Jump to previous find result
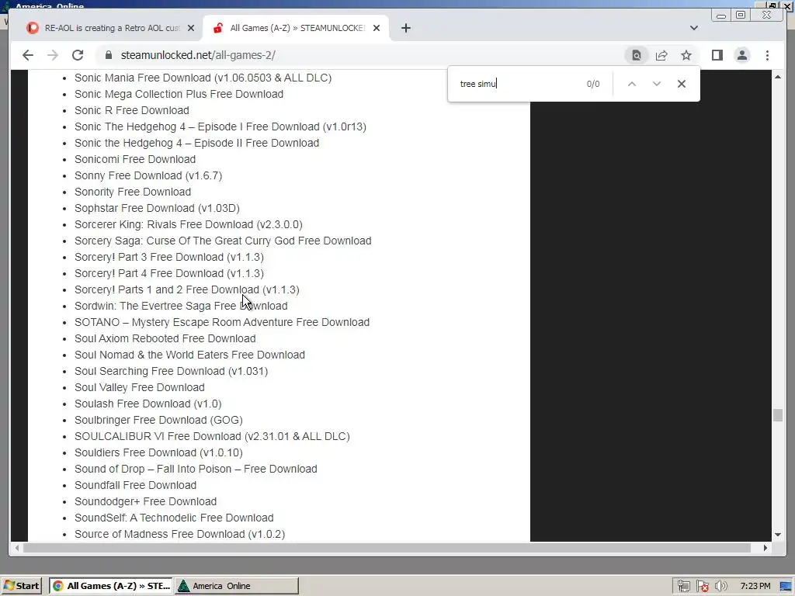Viewport: 795px width, 596px height. (632, 84)
